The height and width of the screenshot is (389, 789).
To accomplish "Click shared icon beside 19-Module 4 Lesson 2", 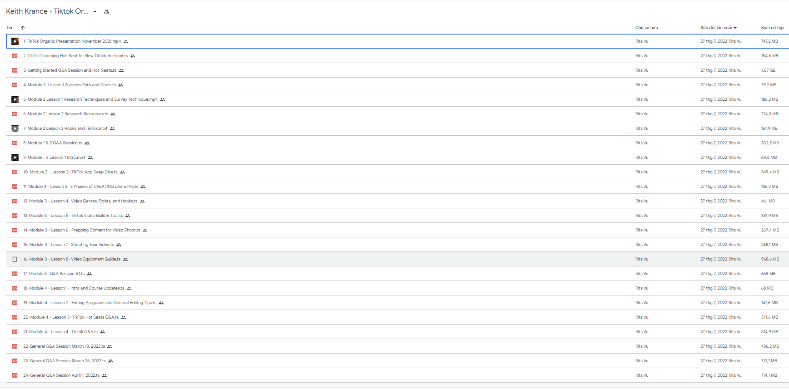I will (x=161, y=303).
